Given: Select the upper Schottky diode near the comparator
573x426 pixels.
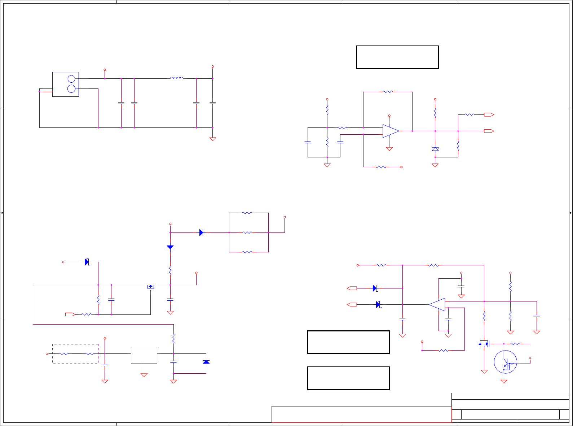Looking at the screenshot, I should (x=375, y=288).
